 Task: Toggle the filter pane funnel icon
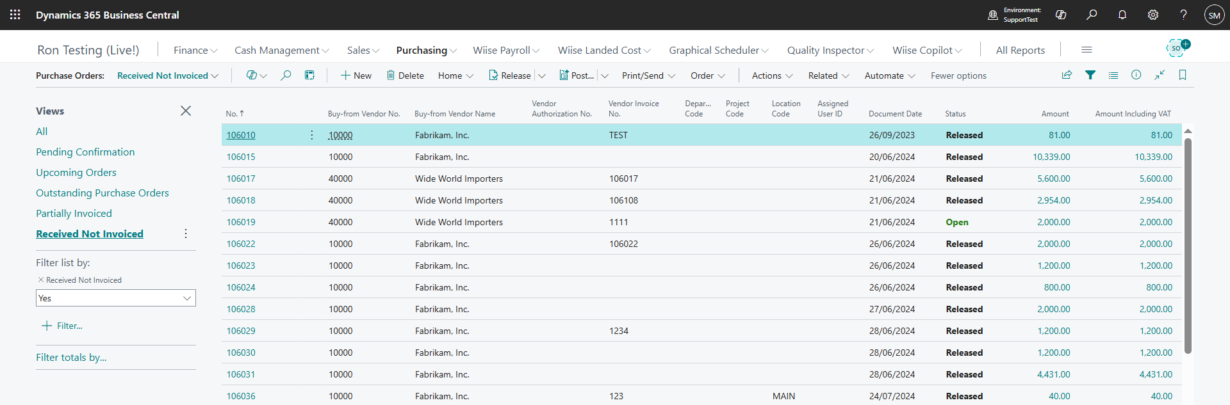point(1090,75)
